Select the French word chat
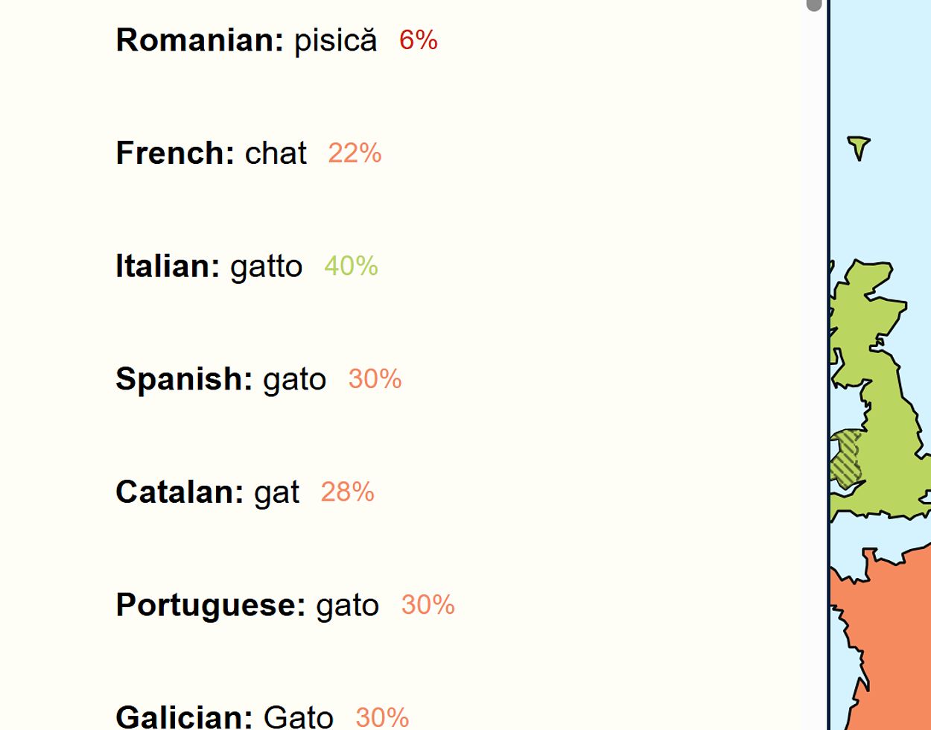Viewport: 931px width, 730px height. point(276,153)
